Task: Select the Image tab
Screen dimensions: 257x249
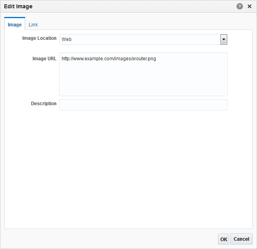Action: tap(15, 24)
